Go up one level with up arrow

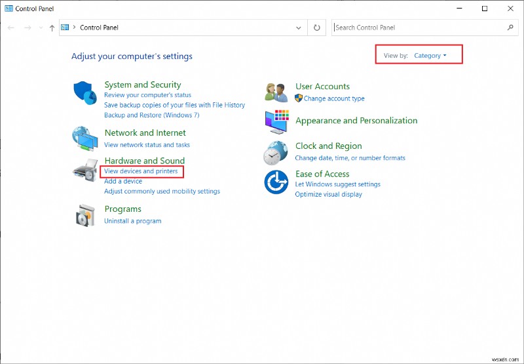(x=52, y=28)
